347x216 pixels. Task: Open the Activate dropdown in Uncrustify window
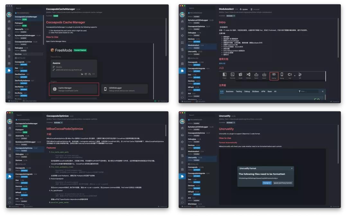[x=231, y=122]
